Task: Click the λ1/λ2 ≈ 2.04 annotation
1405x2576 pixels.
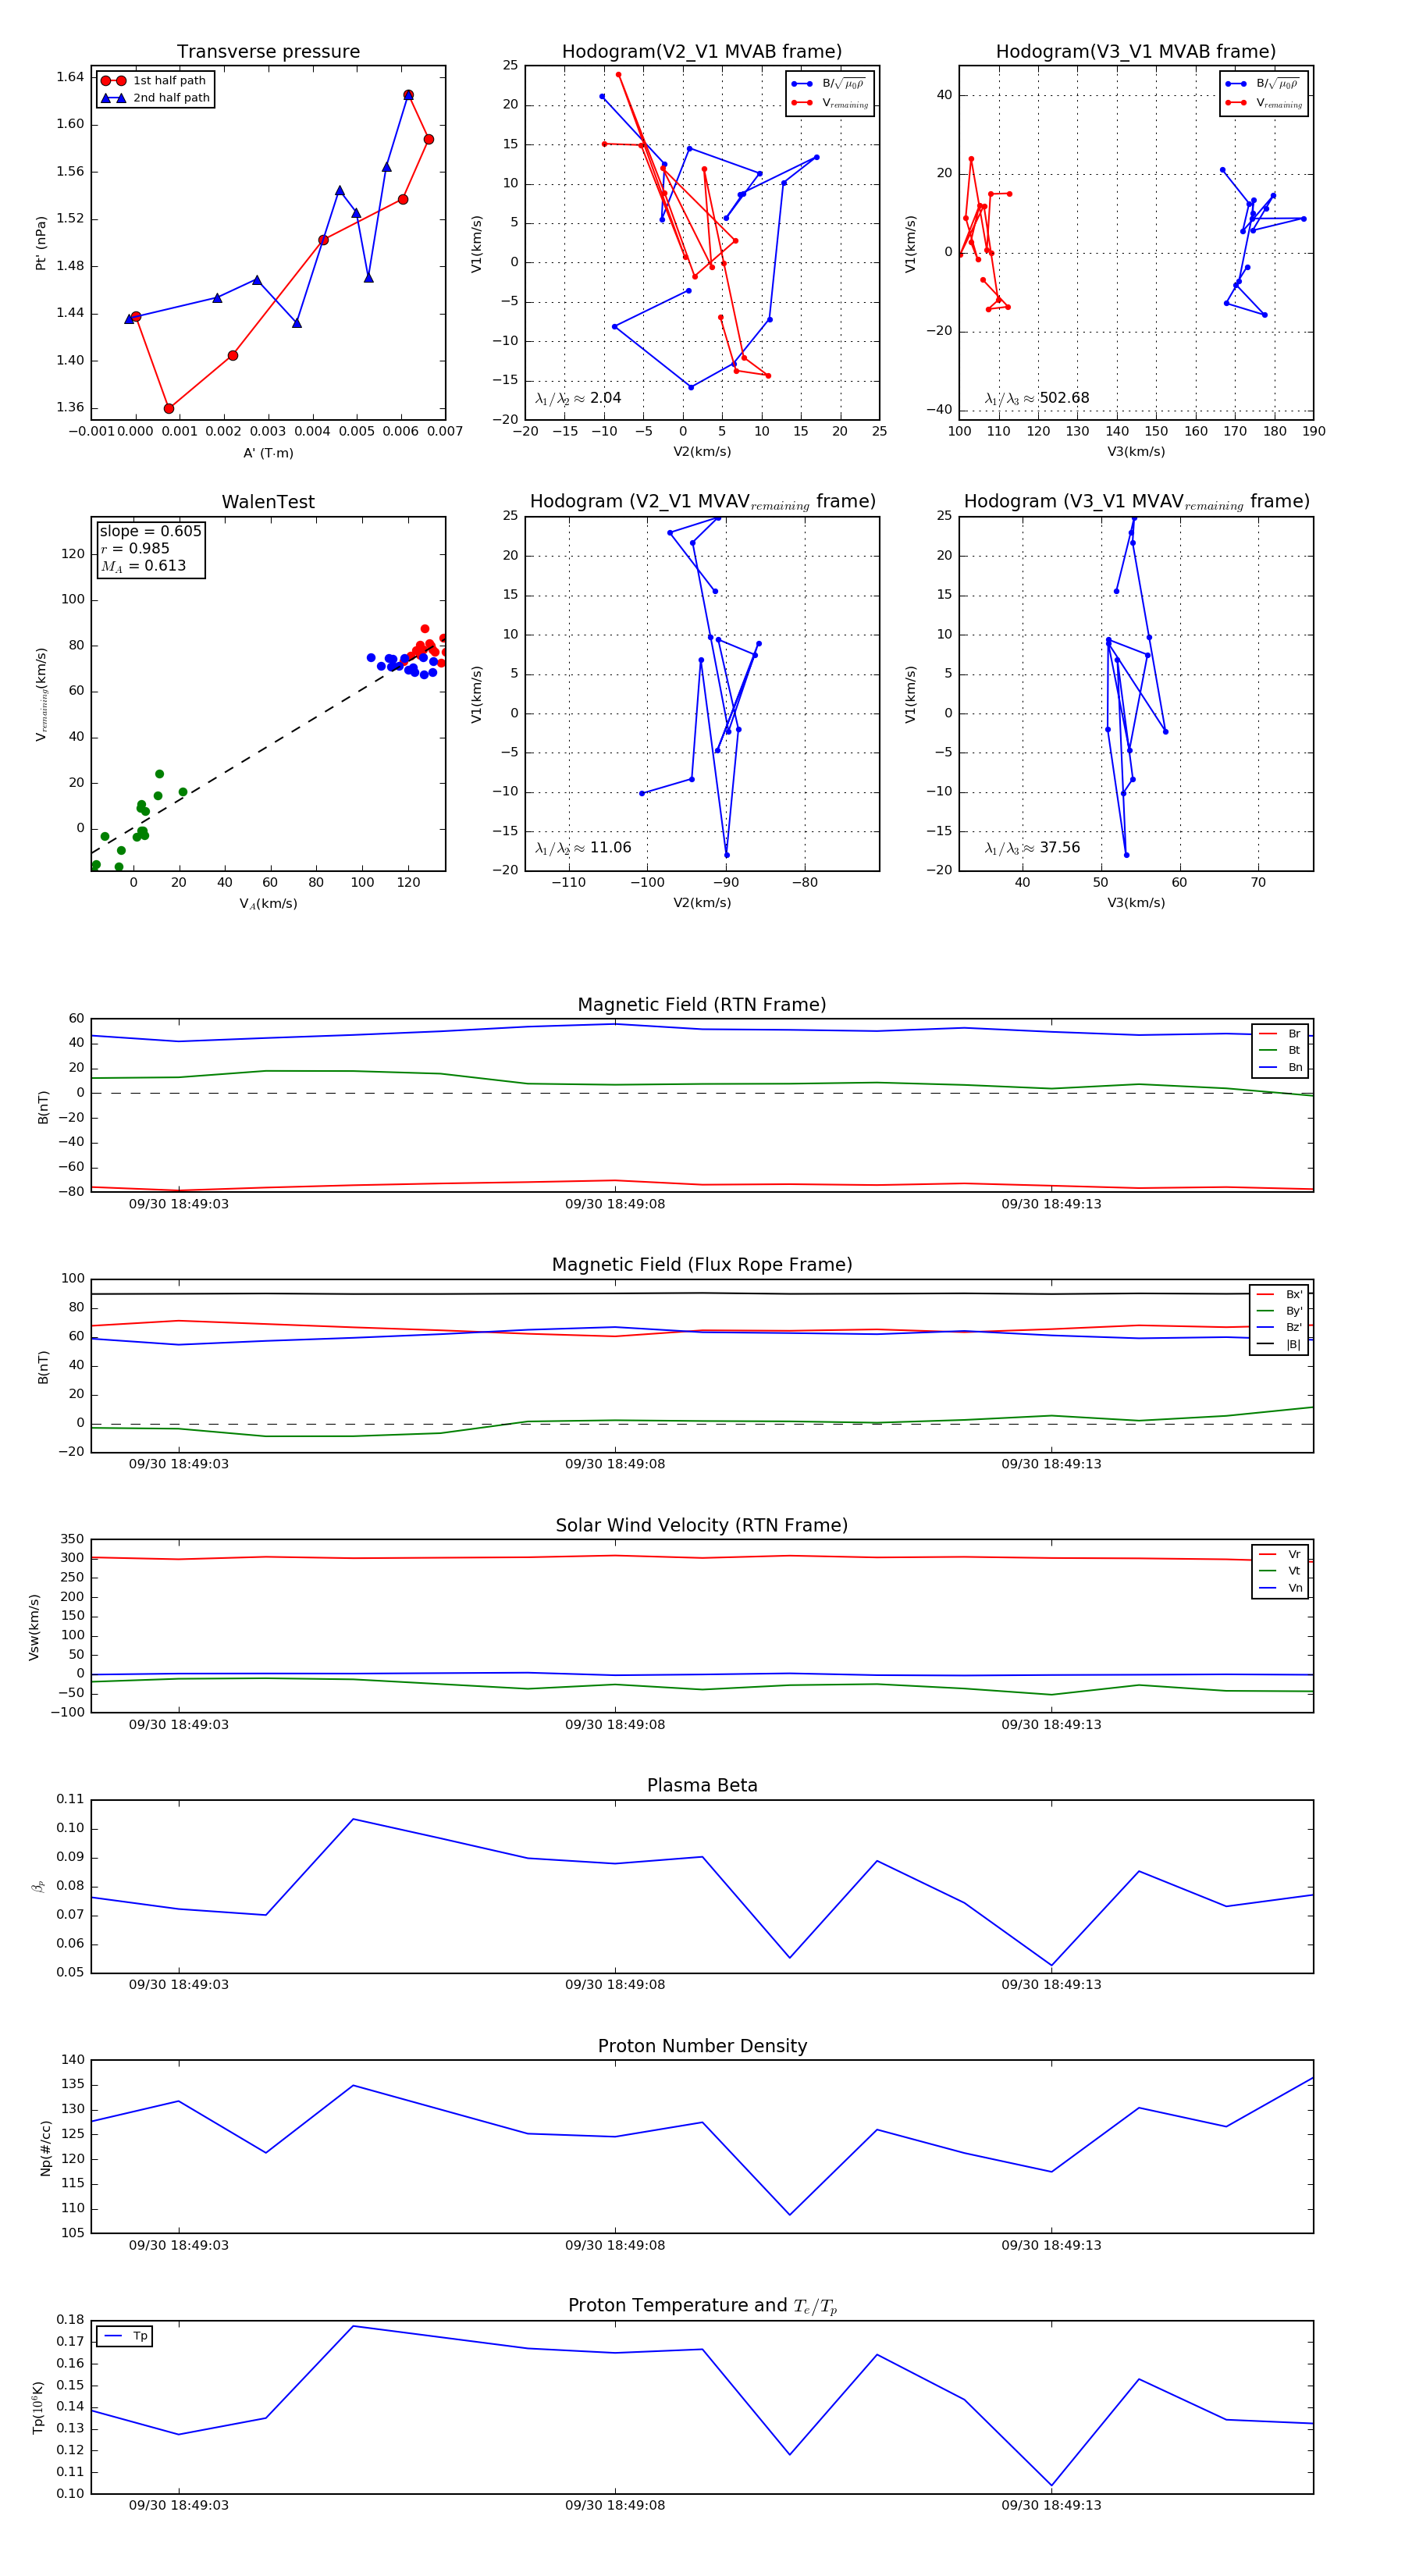Action: (x=578, y=398)
